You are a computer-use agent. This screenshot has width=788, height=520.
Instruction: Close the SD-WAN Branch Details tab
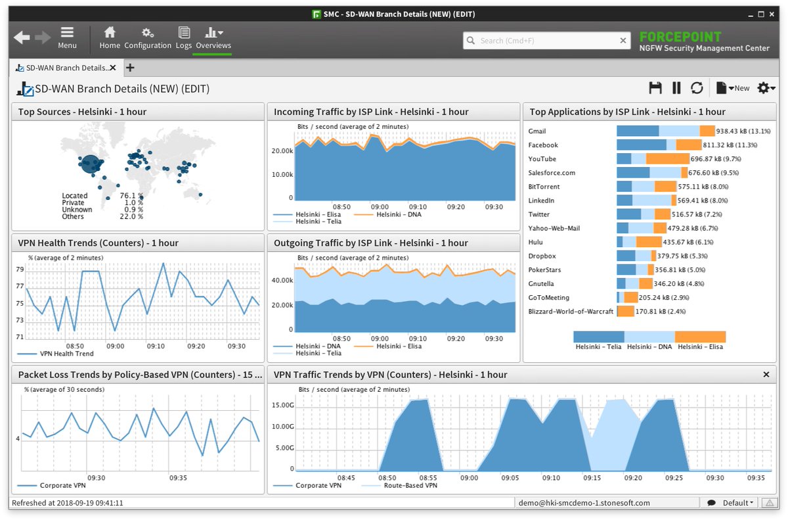pos(113,68)
